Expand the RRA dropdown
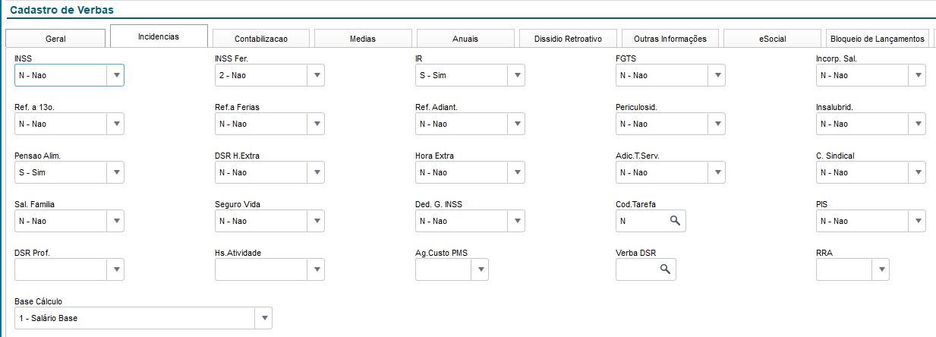936x337 pixels. pos(881,269)
